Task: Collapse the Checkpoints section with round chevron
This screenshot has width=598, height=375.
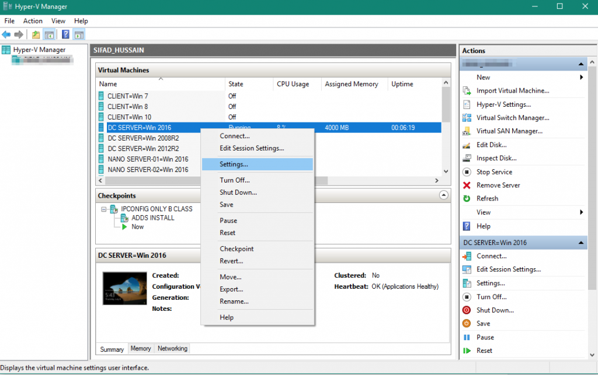Action: point(444,195)
